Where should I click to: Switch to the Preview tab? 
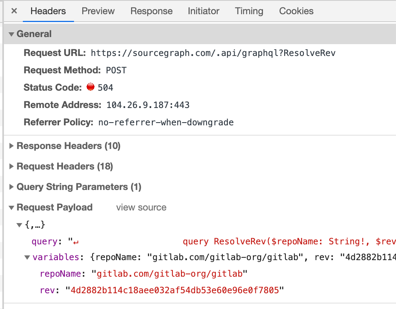click(x=98, y=11)
